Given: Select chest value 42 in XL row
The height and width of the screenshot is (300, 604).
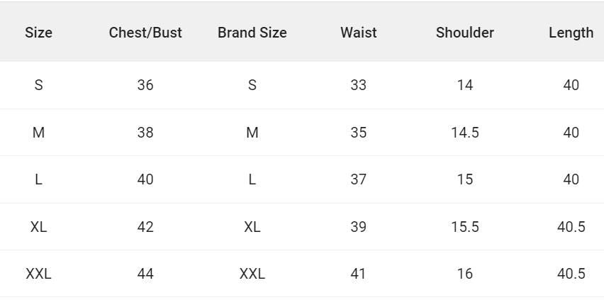Looking at the screenshot, I should [x=145, y=227].
